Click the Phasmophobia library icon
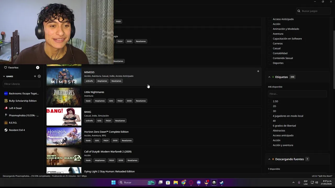Viewport: 335px width, 188px height. pyautogui.click(x=6, y=115)
